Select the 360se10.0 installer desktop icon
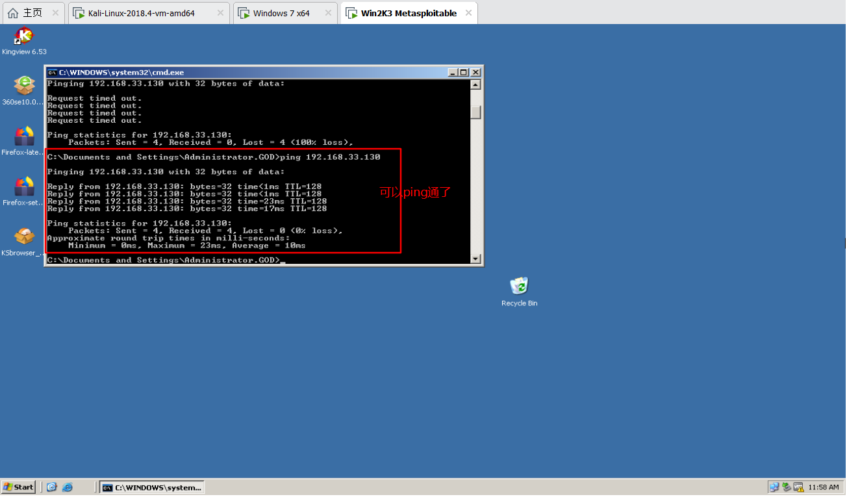The image size is (847, 499). pos(24,86)
